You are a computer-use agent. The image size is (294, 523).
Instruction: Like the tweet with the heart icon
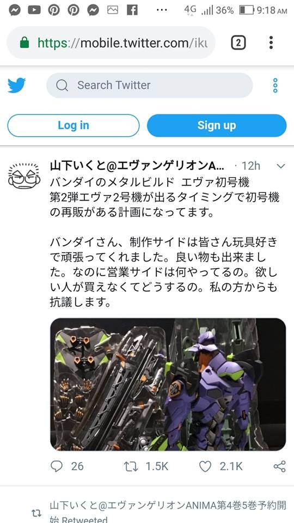(x=205, y=466)
